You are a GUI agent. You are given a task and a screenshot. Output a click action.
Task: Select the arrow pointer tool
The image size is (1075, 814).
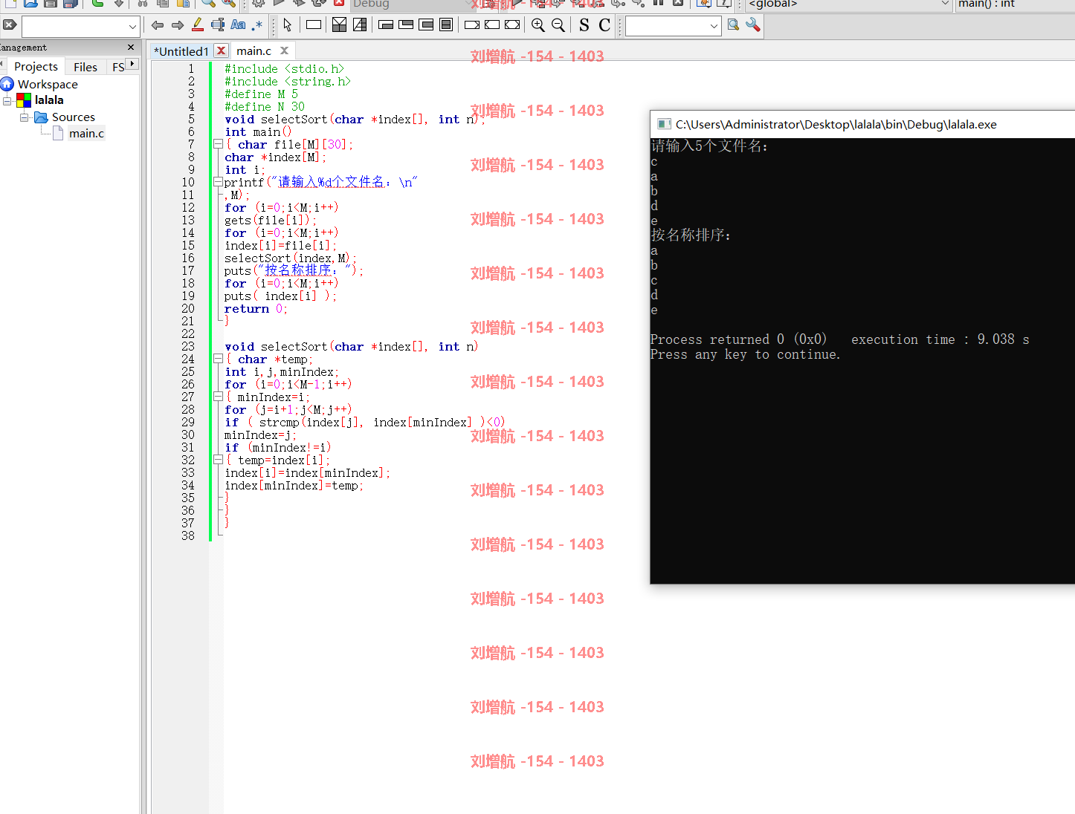(288, 25)
